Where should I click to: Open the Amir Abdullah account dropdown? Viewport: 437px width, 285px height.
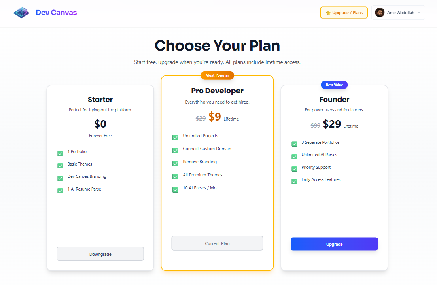[398, 12]
